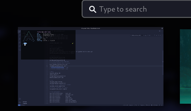Toggle Use Regular Expression in the find widget
Viewport: 191px width, 111px height.
[x=147, y=35]
